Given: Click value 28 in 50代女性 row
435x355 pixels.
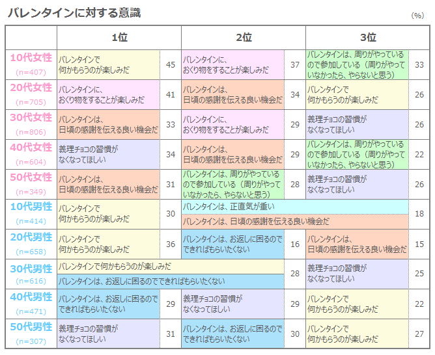Looking at the screenshot, I should [x=295, y=185].
